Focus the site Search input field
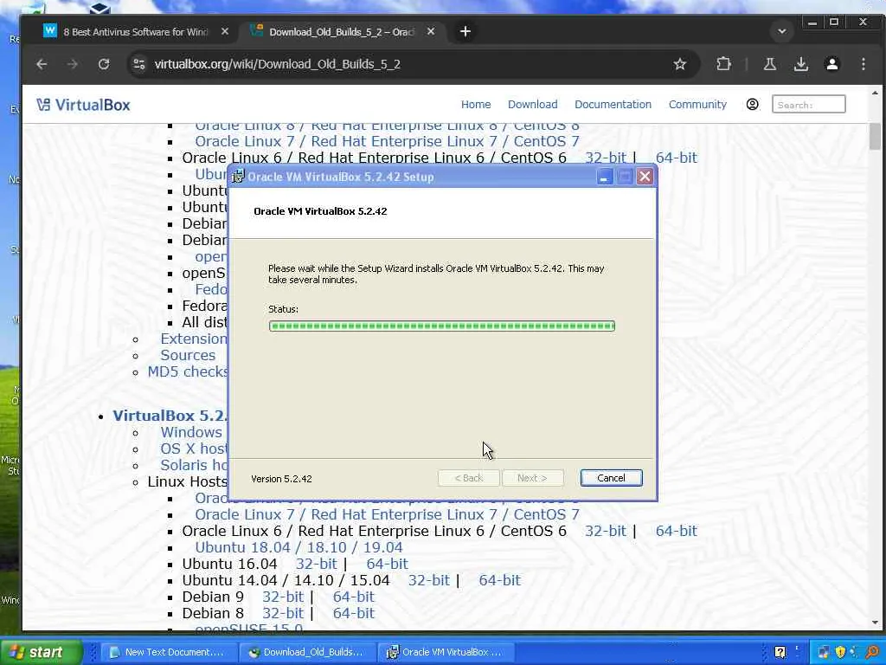This screenshot has height=665, width=886. coord(809,105)
